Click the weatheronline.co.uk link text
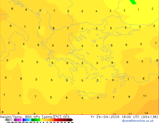The image size is (159, 123). (138, 121)
